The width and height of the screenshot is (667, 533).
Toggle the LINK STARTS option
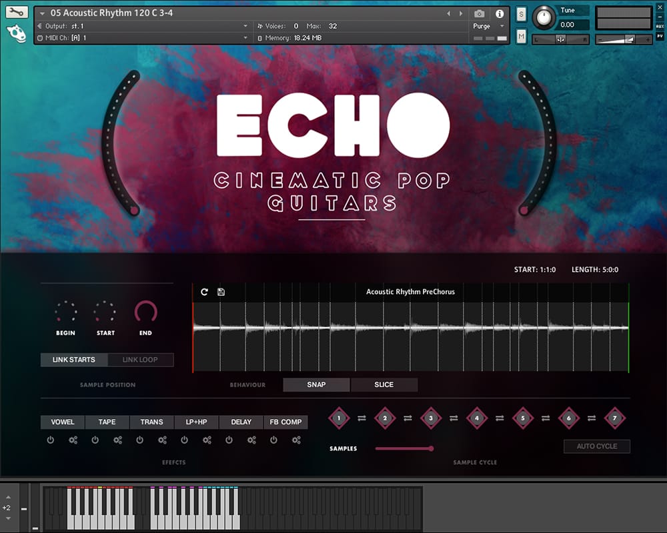point(74,360)
